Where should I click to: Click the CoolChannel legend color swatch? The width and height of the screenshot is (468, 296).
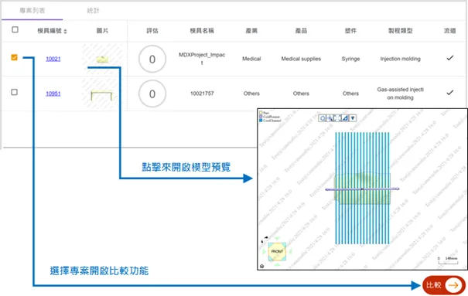tap(261, 121)
